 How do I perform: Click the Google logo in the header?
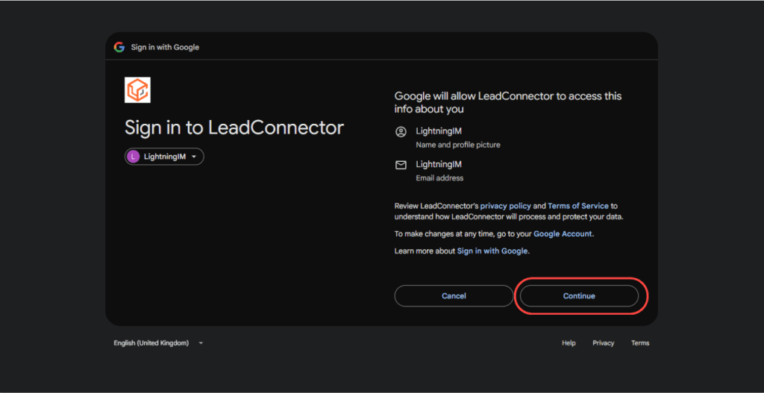pos(119,47)
